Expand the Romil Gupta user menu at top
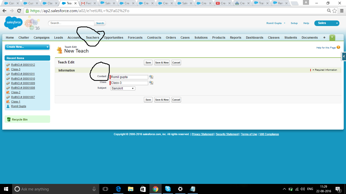346x194 pixels. pos(276,23)
